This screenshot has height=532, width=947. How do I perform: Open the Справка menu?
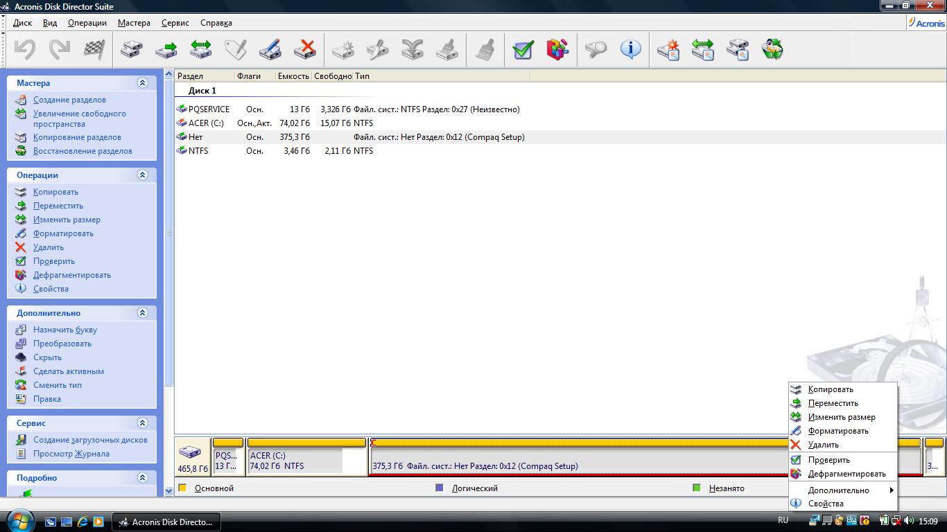(x=216, y=23)
